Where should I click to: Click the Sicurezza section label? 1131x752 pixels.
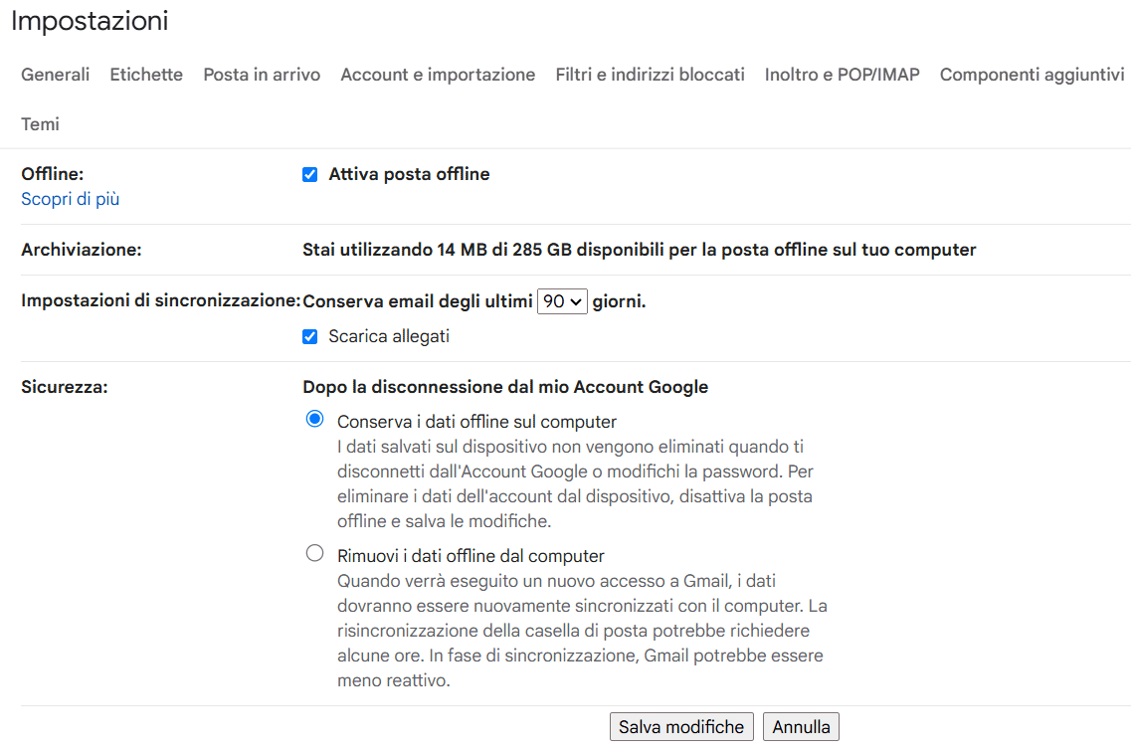65,387
